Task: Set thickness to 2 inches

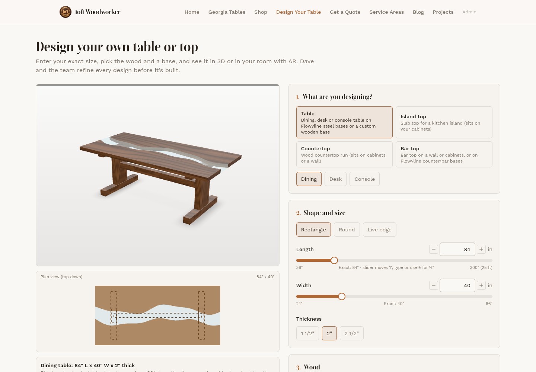Action: [x=329, y=333]
